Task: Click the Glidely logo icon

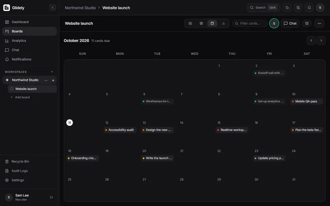Action: pyautogui.click(x=7, y=7)
